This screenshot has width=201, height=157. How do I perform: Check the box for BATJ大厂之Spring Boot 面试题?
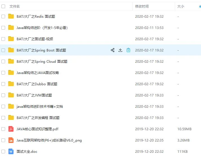[x=3, y=50]
